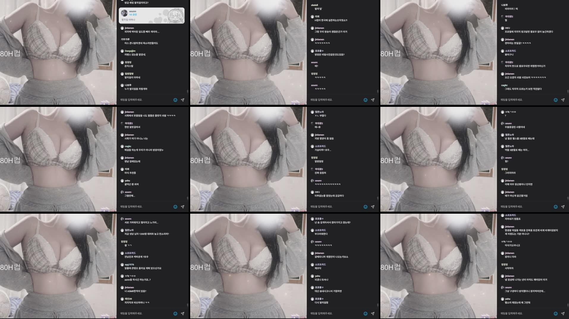569x319 pixels.
Task: Select username yahu in middle-left chat
Action: (x=127, y=181)
